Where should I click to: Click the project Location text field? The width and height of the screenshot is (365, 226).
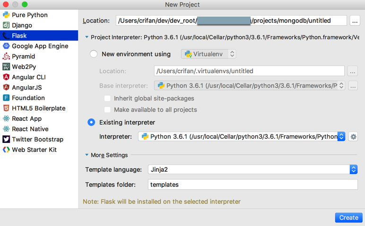pyautogui.click(x=231, y=21)
